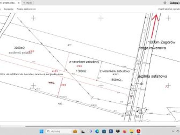Viewport: 180px width, 135px height.
Task: Click the 'Znajdź tekst lub narzędzie' search field
Action: (168, 9)
